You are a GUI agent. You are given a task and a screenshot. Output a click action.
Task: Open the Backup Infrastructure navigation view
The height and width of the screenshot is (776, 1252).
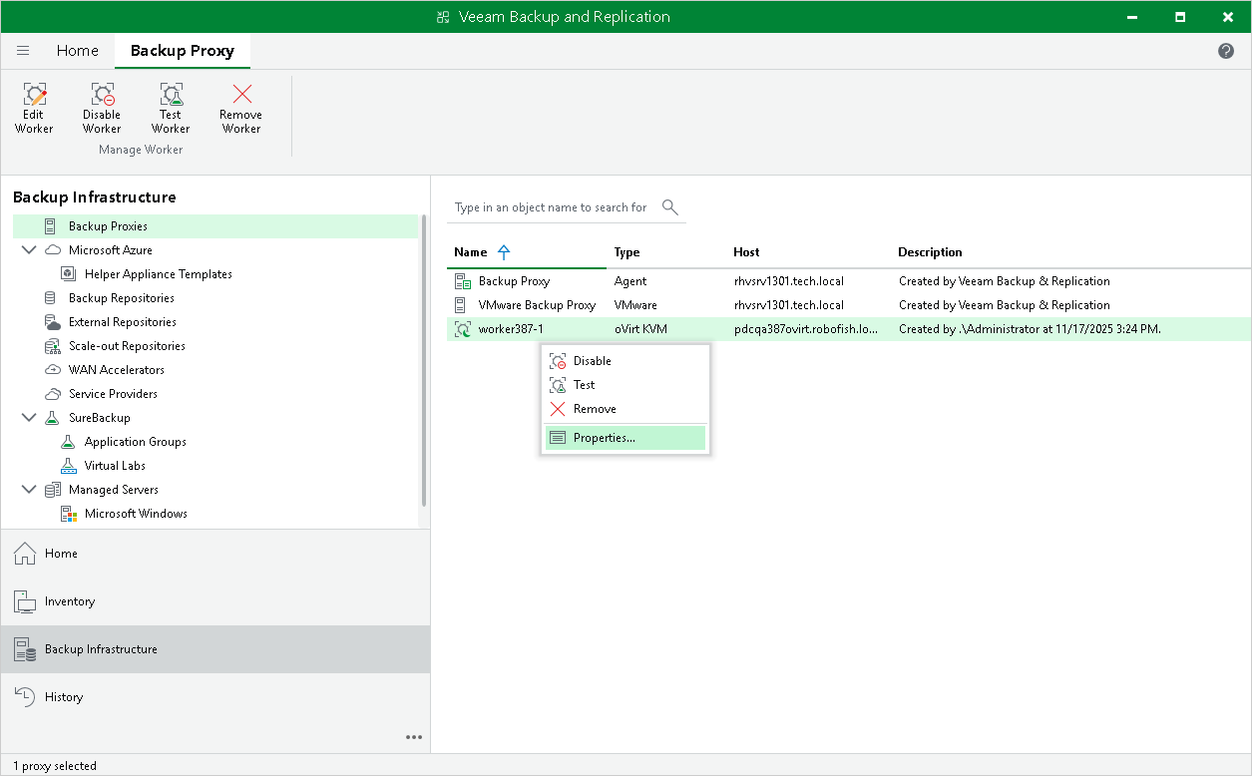(x=215, y=649)
